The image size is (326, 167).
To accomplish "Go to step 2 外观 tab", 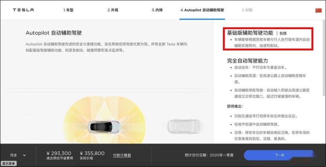I will click(x=113, y=10).
